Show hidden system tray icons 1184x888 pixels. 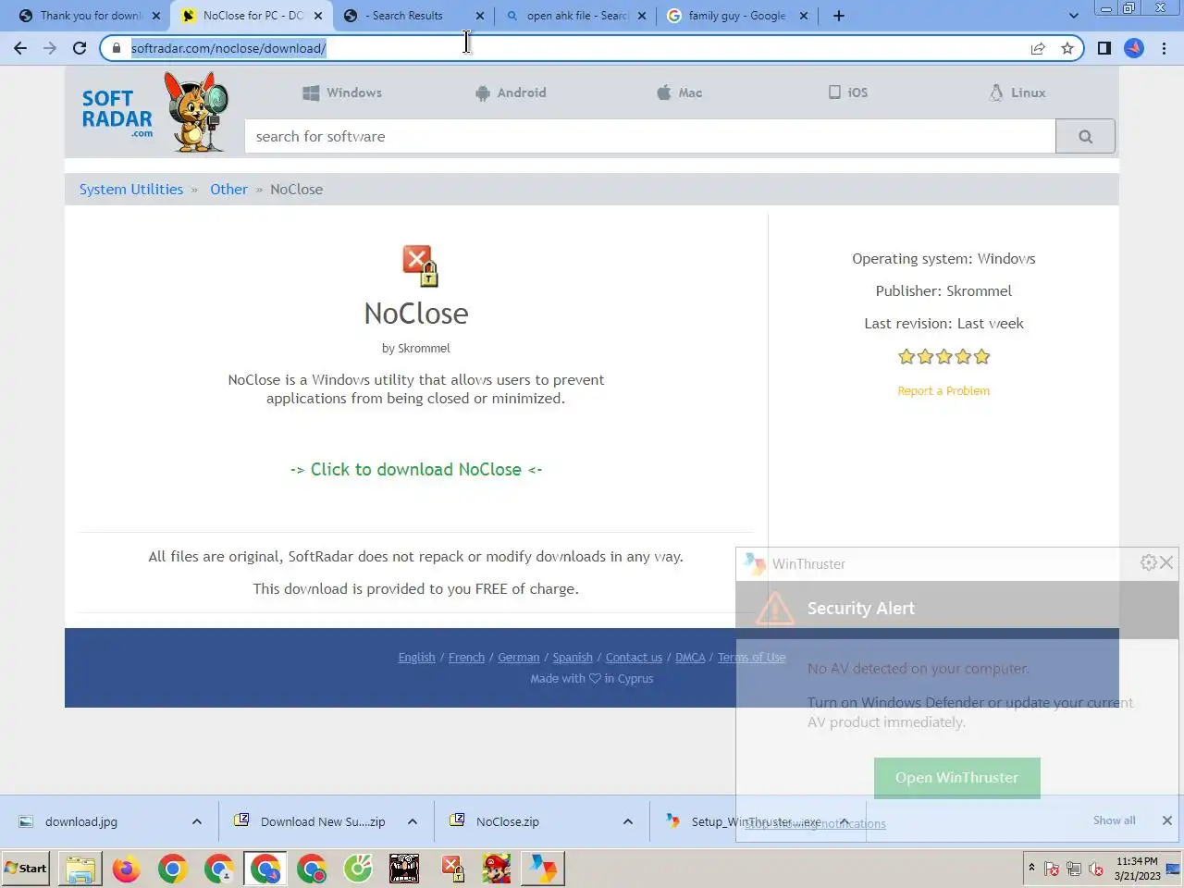click(x=1031, y=869)
